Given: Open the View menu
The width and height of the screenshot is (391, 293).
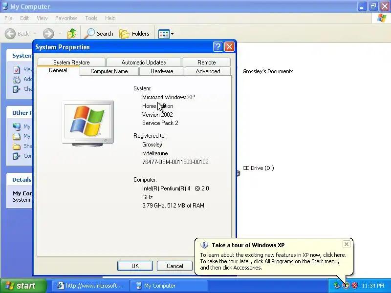Looking at the screenshot, I should coord(42,18).
